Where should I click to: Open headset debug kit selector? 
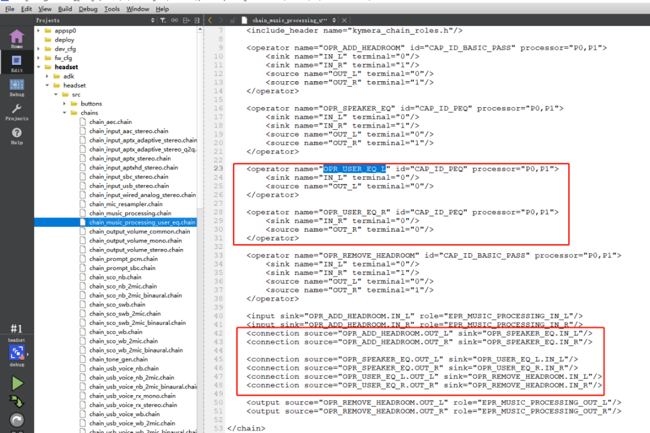(17, 352)
